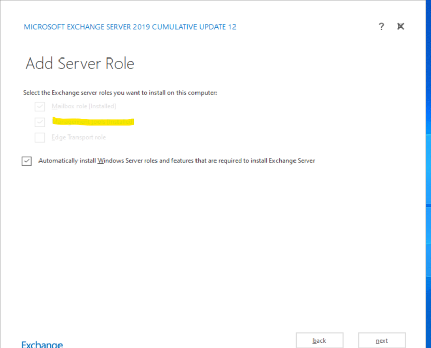Click the 'Automatically install Windows Server roles' label
Image resolution: width=431 pixels, height=348 pixels.
click(x=177, y=161)
